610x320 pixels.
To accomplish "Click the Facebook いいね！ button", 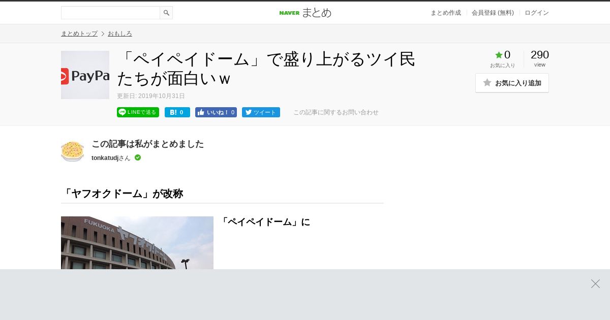I will 216,112.
